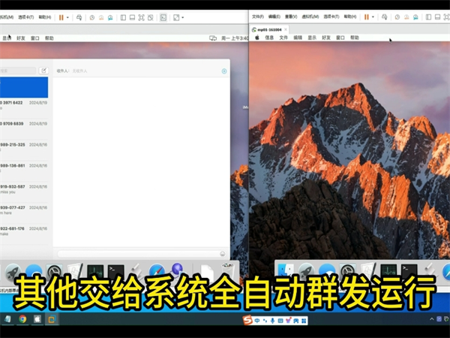Image resolution: width=450 pixels, height=338 pixels.
Task: Pause the right virtual machine
Action: (367, 17)
